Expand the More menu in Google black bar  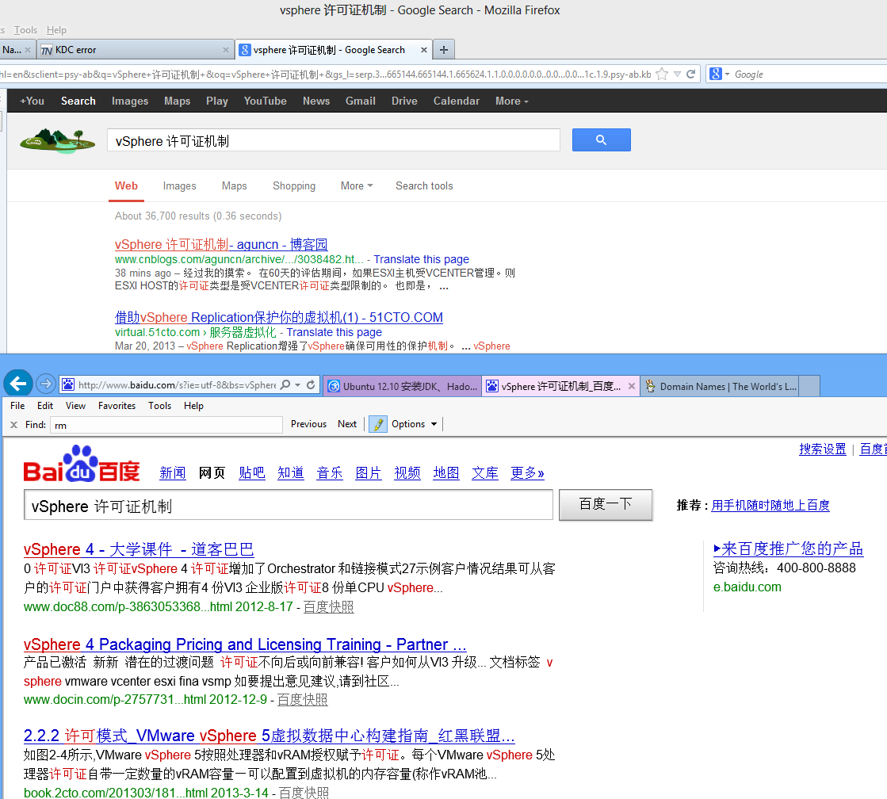tap(512, 101)
